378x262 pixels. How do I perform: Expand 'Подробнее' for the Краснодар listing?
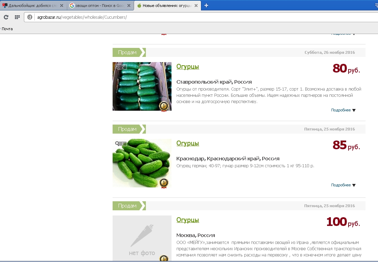click(343, 185)
